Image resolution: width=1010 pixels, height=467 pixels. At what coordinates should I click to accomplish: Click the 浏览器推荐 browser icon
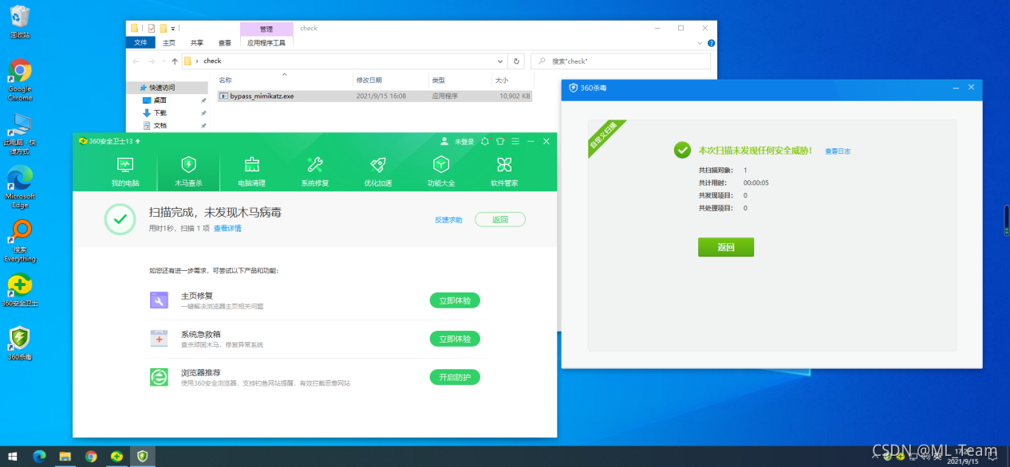159,377
